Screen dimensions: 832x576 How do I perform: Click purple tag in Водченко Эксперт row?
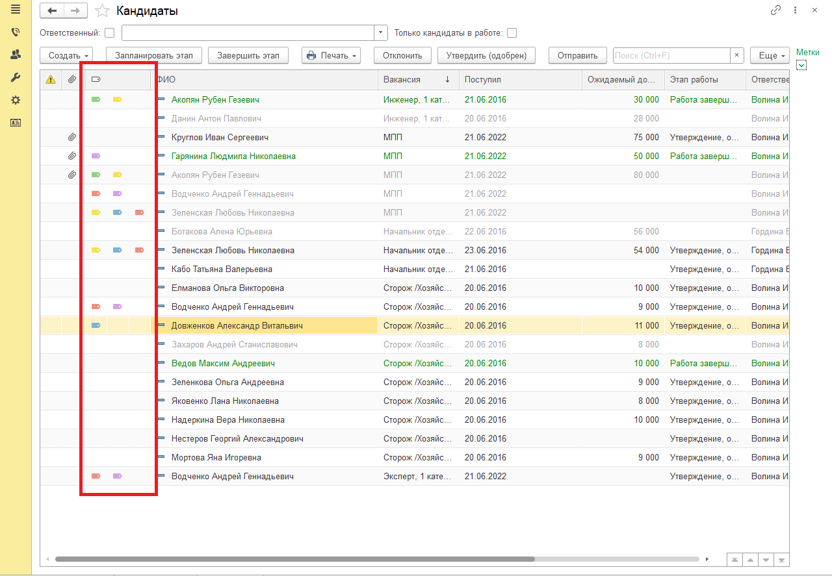(x=118, y=477)
